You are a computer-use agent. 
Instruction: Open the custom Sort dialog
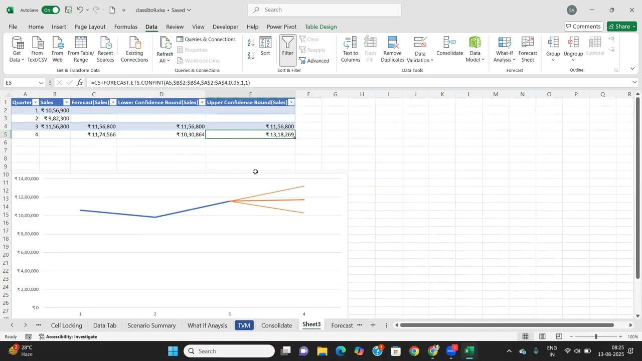point(265,47)
